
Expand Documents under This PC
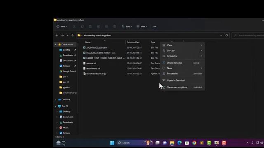point(57,117)
